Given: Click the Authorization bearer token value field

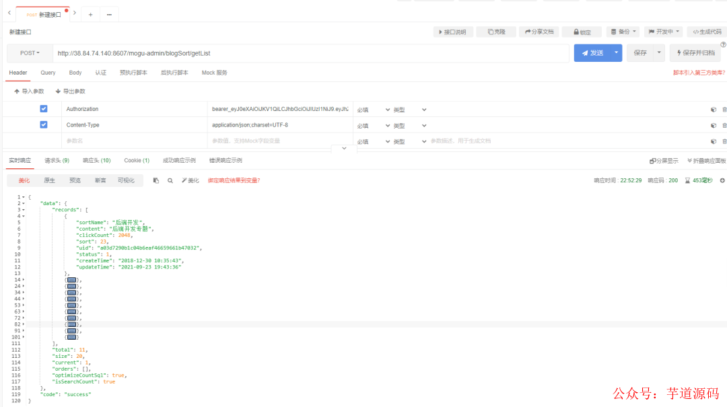Looking at the screenshot, I should [280, 110].
